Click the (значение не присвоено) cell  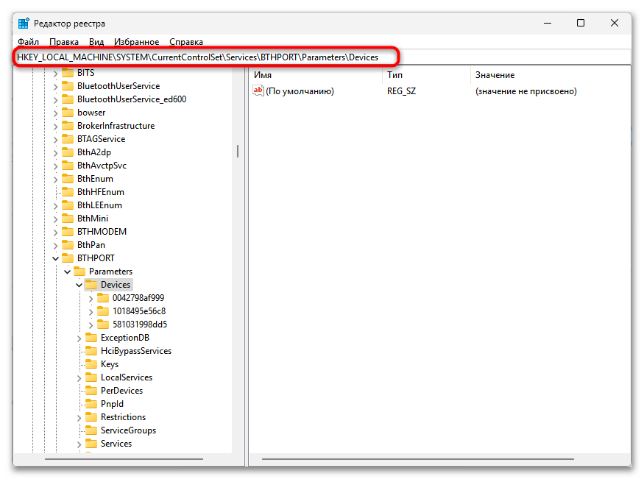[x=526, y=91]
